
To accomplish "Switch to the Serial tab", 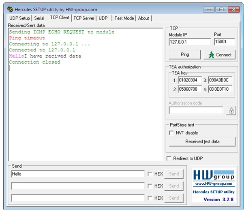I will click(39, 18).
